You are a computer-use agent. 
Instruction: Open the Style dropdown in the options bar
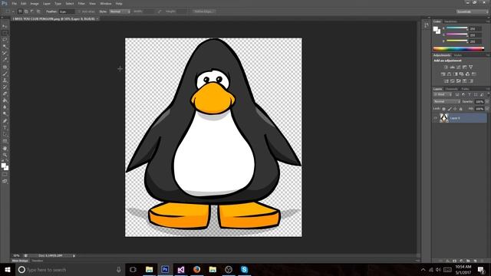(x=120, y=11)
